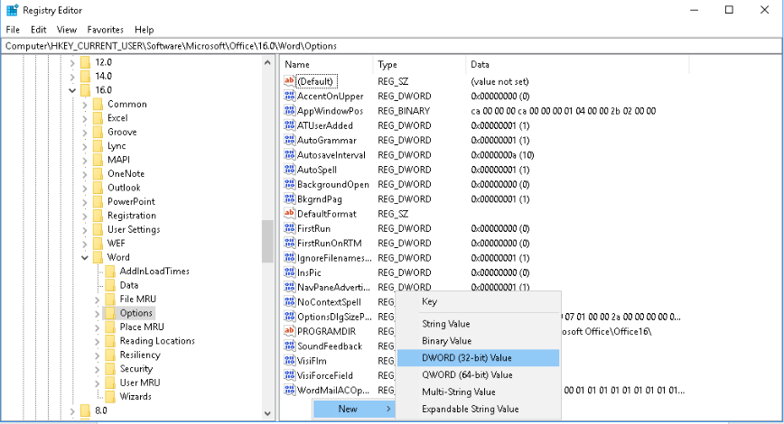Click the SoundFeedback value icon
This screenshot has width=784, height=424.
pos(290,346)
